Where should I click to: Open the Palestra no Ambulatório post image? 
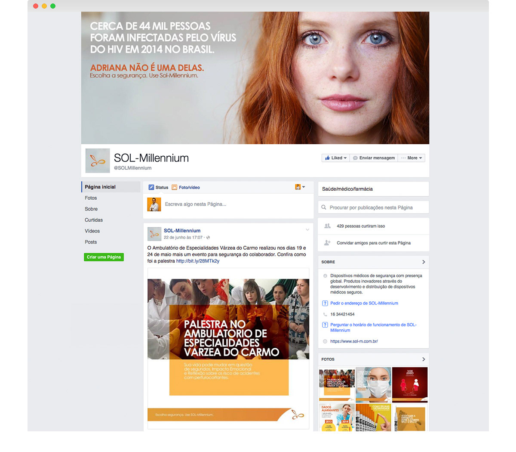[x=228, y=348]
